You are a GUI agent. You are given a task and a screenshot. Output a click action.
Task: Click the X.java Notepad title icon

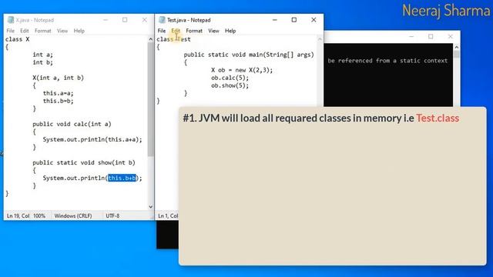click(11, 20)
